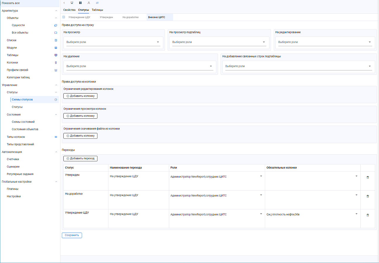Open the На удаление roles dropdown
The height and width of the screenshot is (263, 379).
tap(140, 66)
